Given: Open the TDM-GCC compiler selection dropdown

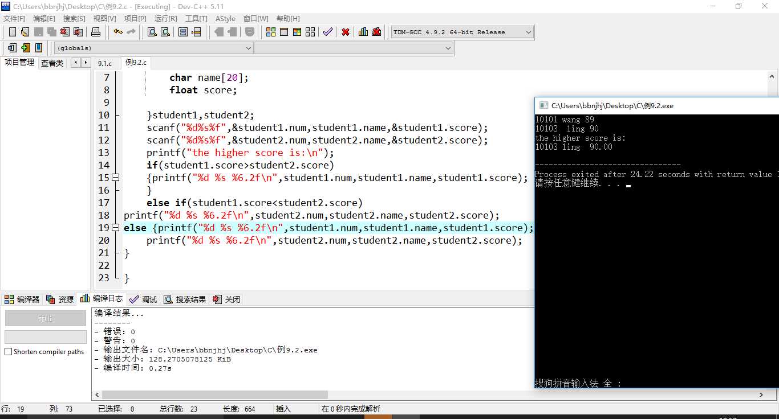Looking at the screenshot, I should 462,32.
